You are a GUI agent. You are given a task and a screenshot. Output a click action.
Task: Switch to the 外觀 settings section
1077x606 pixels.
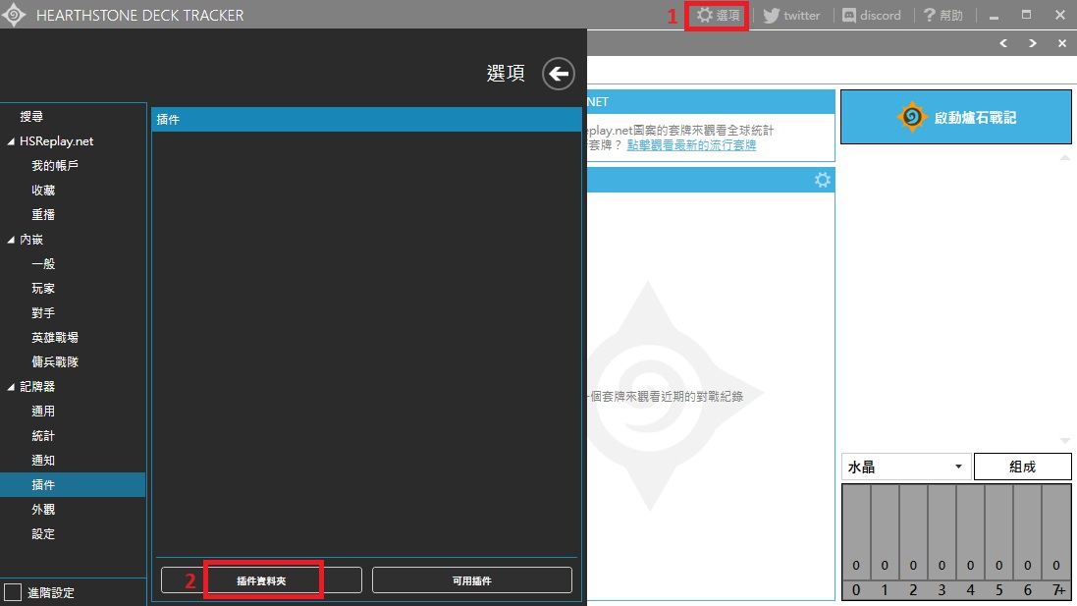click(x=43, y=509)
